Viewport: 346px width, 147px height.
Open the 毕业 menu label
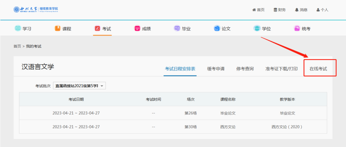pyautogui.click(x=186, y=29)
